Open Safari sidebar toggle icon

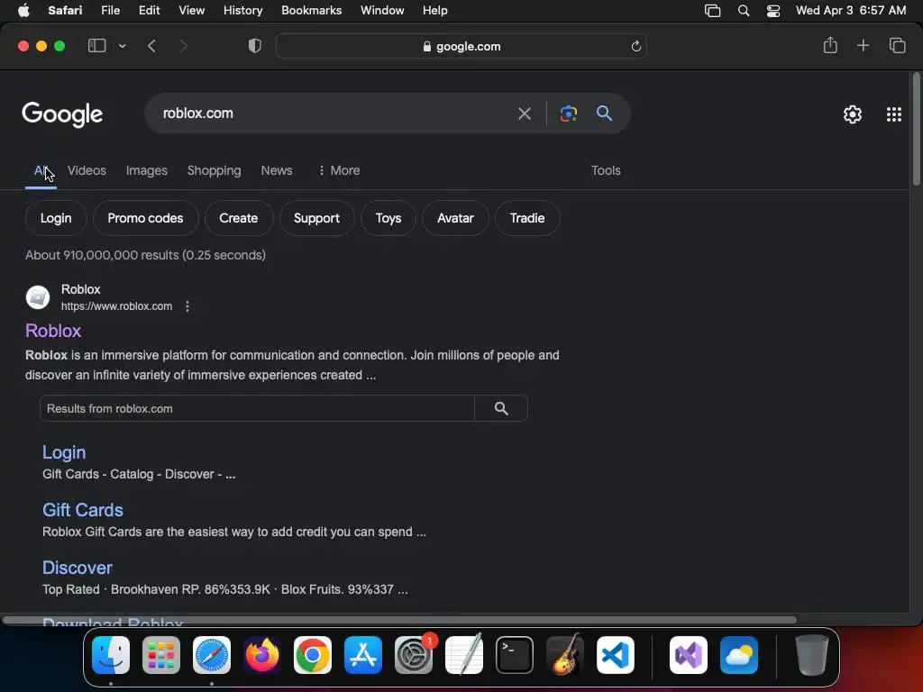click(96, 46)
